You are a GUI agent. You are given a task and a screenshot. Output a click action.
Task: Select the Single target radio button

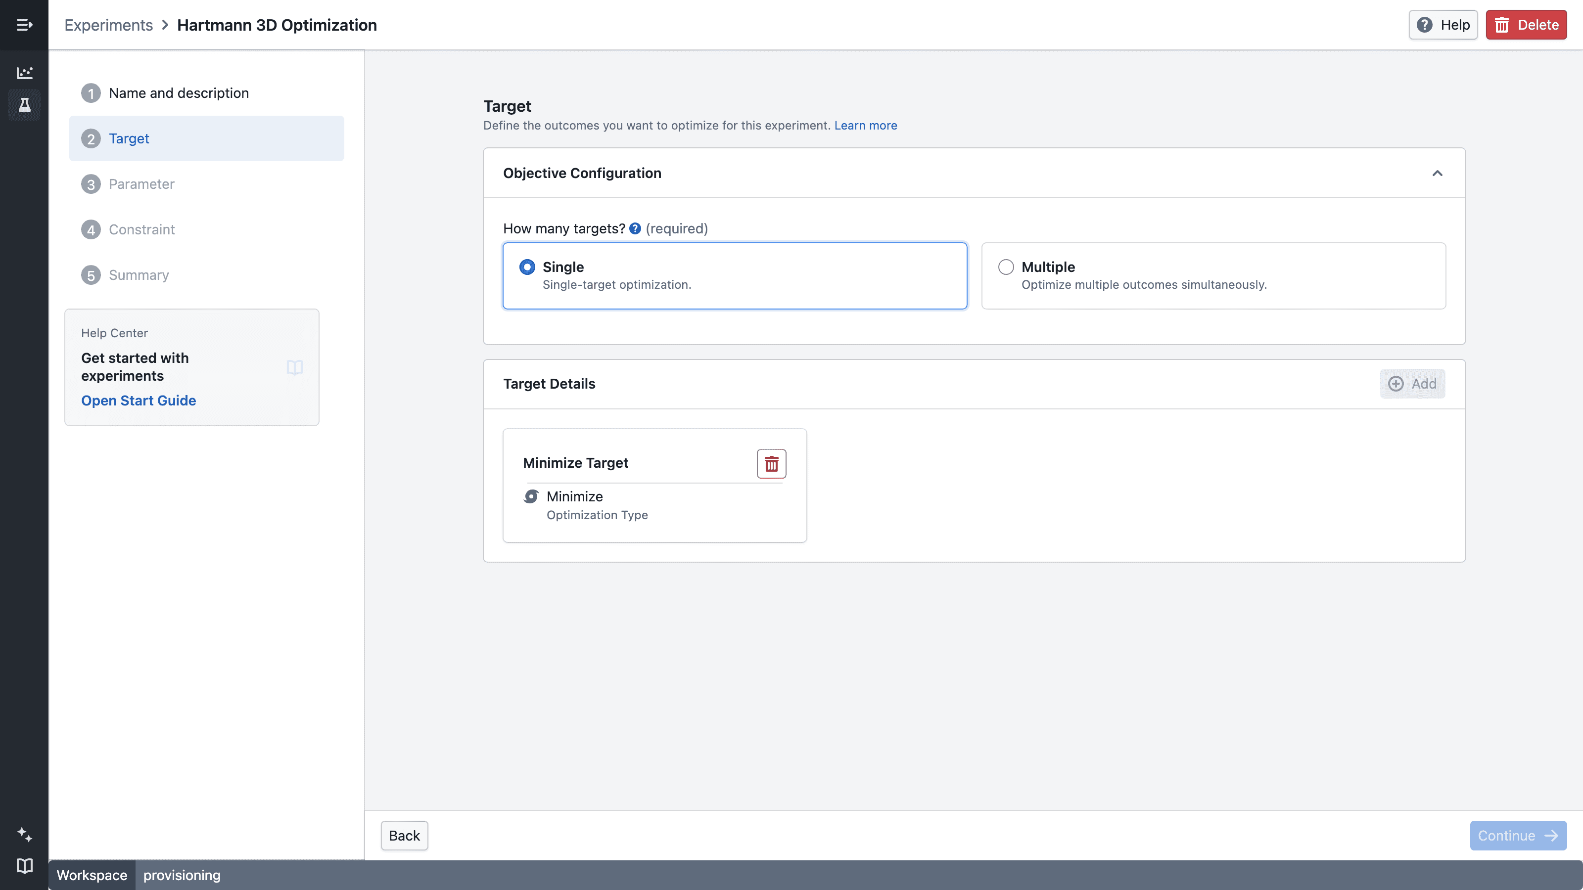click(527, 267)
